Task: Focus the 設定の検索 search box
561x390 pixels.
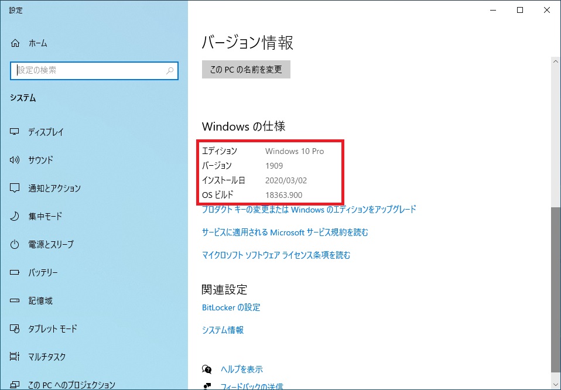Action: [x=94, y=70]
